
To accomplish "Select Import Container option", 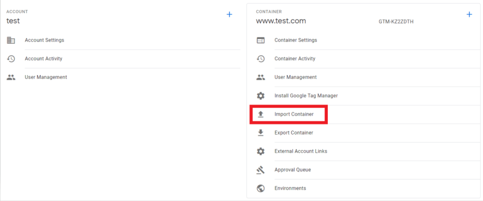I will tap(294, 114).
